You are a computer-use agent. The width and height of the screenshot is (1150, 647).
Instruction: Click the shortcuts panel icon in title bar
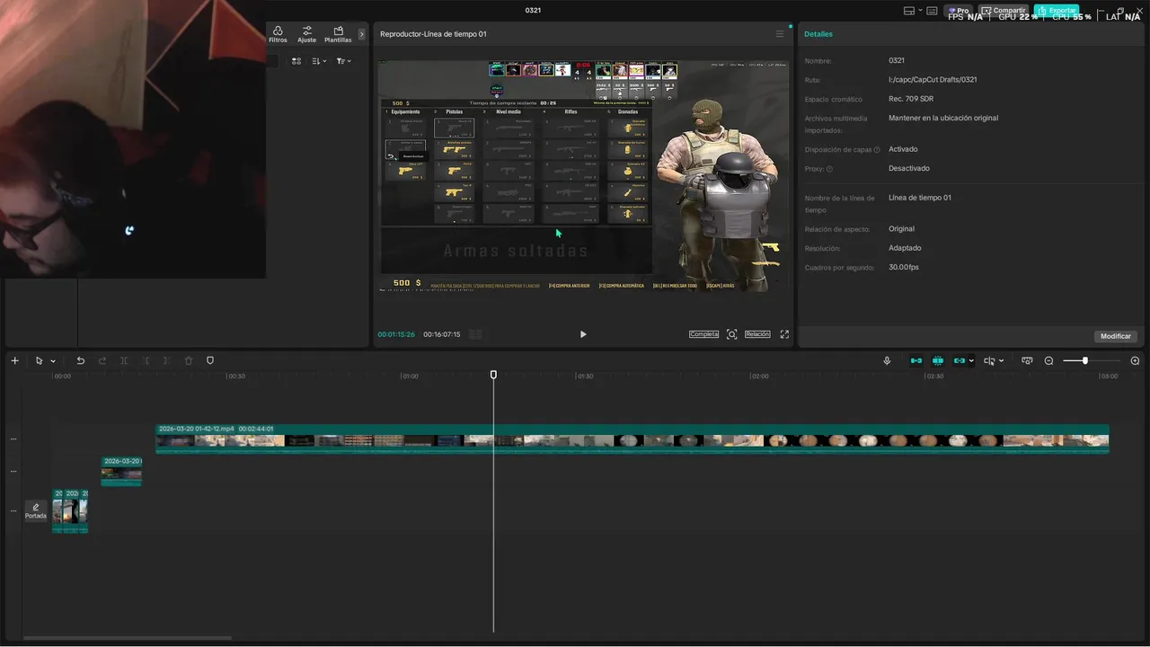point(932,11)
